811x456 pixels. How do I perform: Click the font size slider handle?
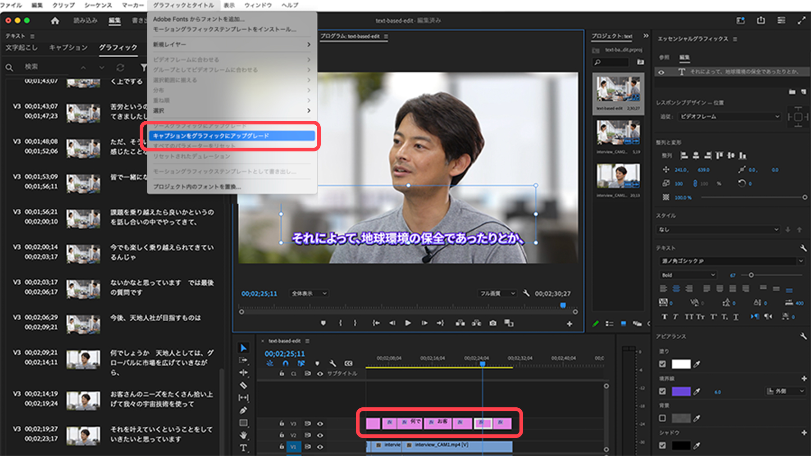(x=751, y=275)
